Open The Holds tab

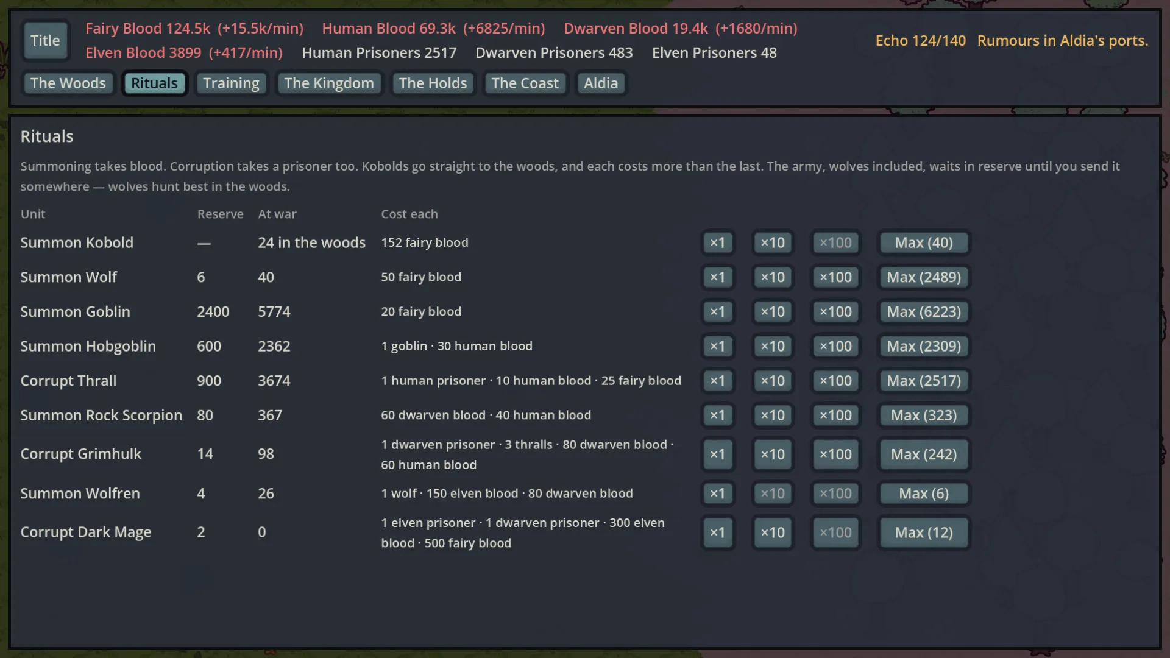(x=433, y=83)
